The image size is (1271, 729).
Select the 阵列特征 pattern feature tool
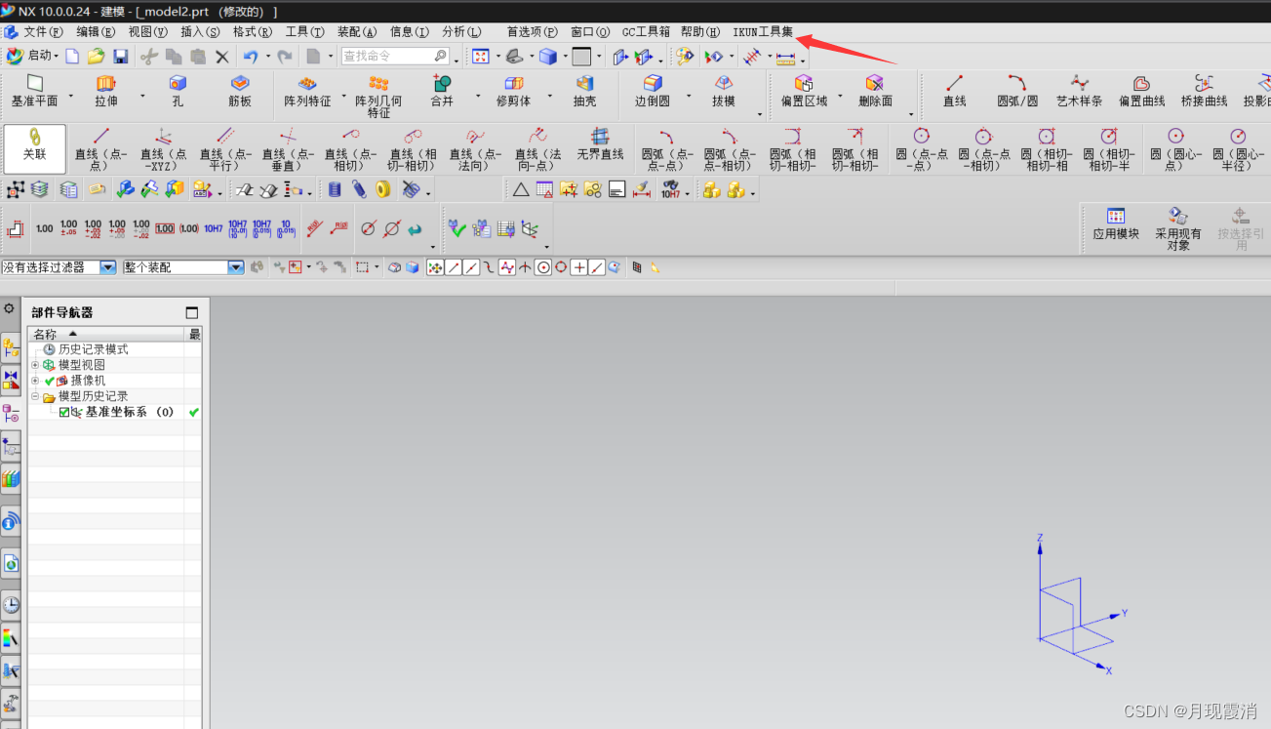(307, 92)
